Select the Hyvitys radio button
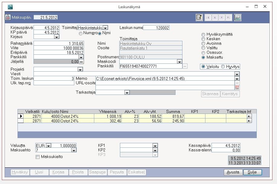 [223, 67]
